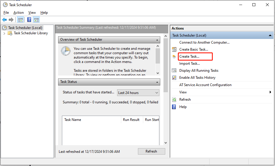The height and width of the screenshot is (166, 275).
Task: Click the Enable All Tasks History icon
Action: (174, 78)
